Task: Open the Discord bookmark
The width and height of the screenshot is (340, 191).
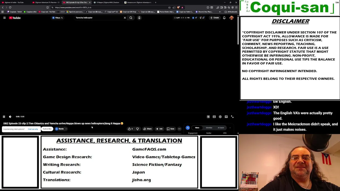Action: coord(204,12)
